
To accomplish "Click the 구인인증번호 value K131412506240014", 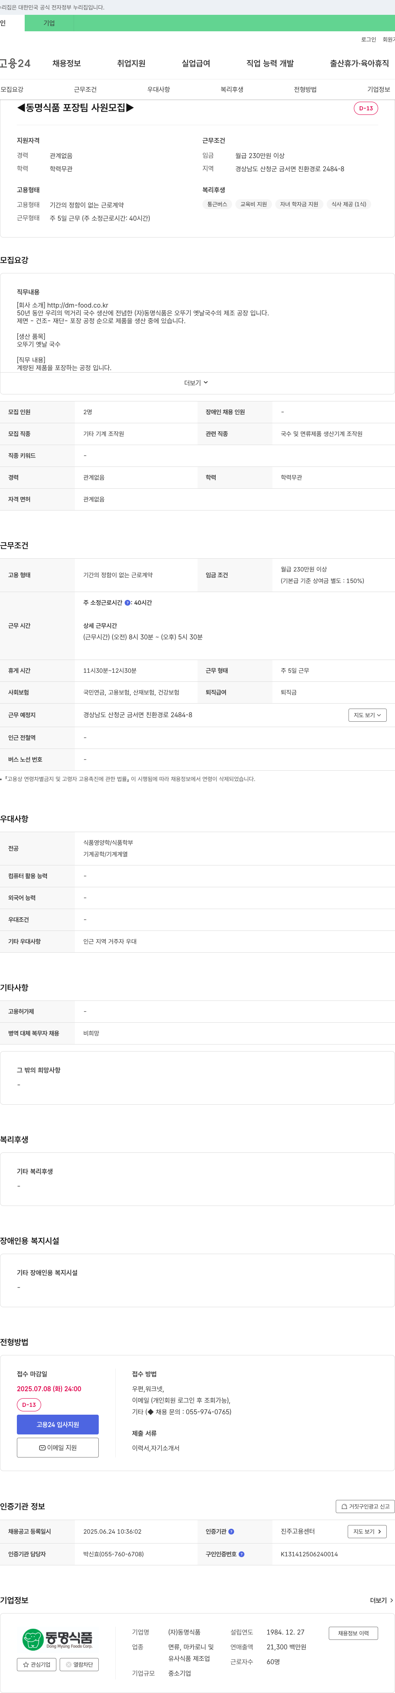I will pyautogui.click(x=309, y=1554).
